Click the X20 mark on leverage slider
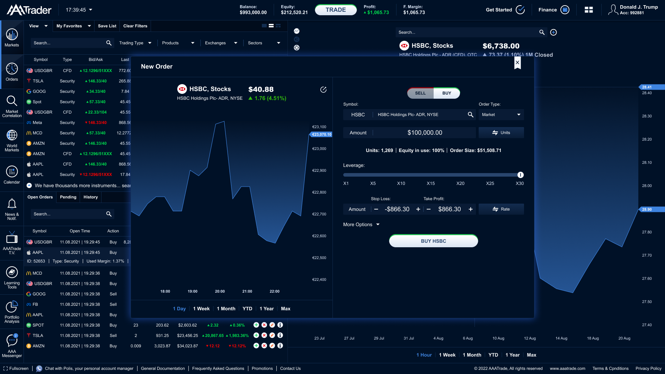Image resolution: width=665 pixels, height=374 pixels. [460, 184]
